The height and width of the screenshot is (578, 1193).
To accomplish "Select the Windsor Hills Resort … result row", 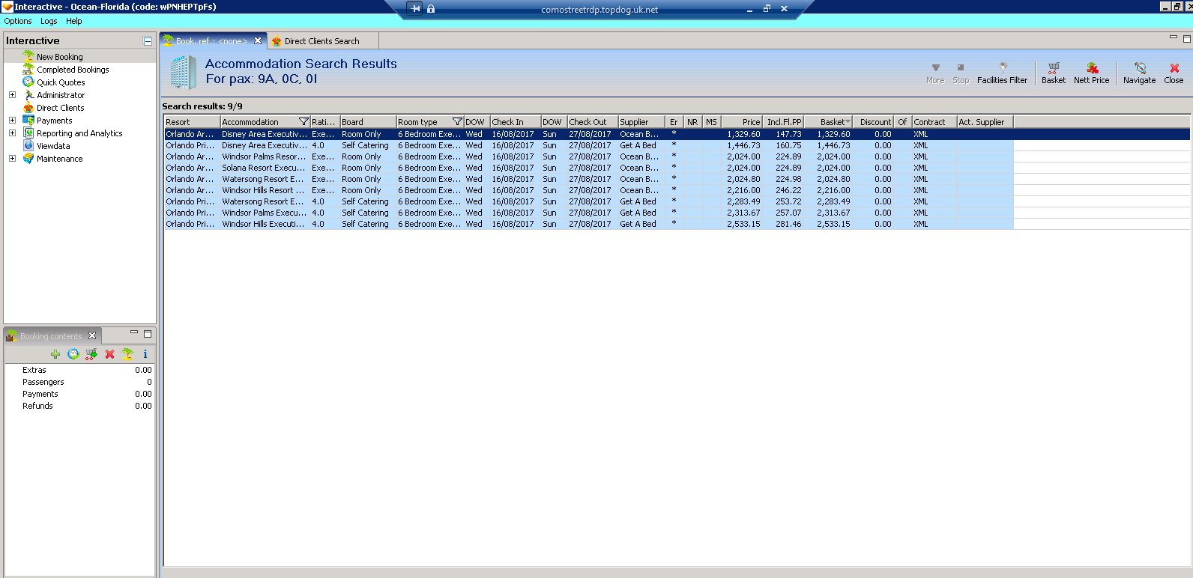I will point(588,190).
